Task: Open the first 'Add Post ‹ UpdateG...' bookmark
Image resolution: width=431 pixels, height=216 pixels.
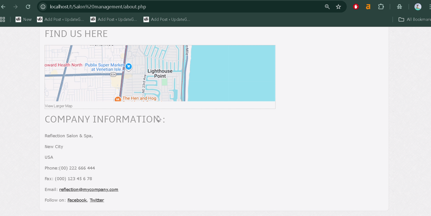Action: point(60,19)
